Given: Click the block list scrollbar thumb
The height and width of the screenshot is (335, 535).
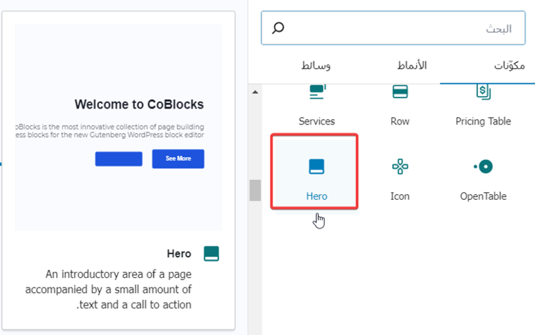Looking at the screenshot, I should click(255, 190).
